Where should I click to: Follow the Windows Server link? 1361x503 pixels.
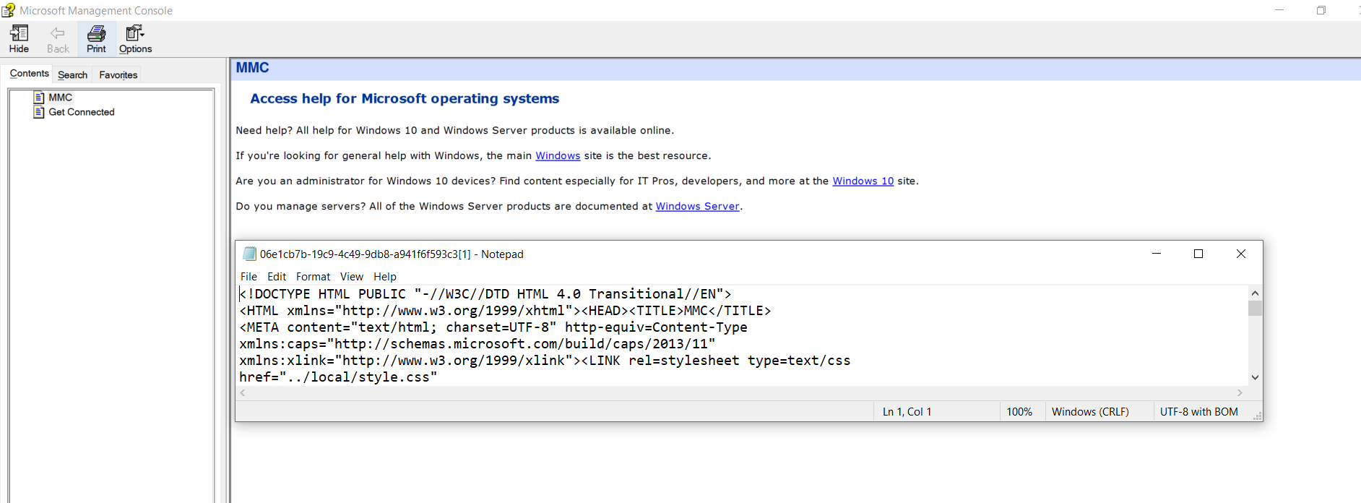pos(697,207)
